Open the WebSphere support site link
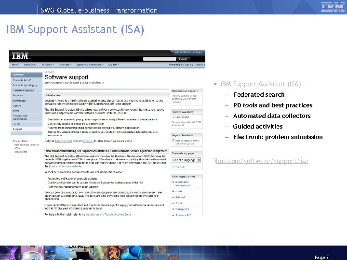Screen dimensions: 347x260 click(182, 209)
